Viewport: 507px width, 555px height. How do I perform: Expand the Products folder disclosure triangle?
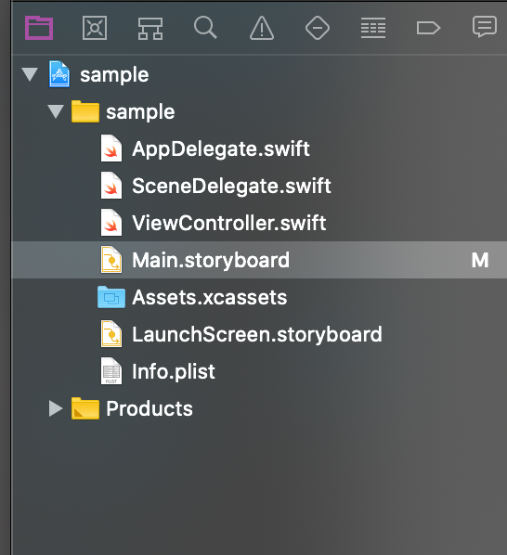pyautogui.click(x=56, y=408)
